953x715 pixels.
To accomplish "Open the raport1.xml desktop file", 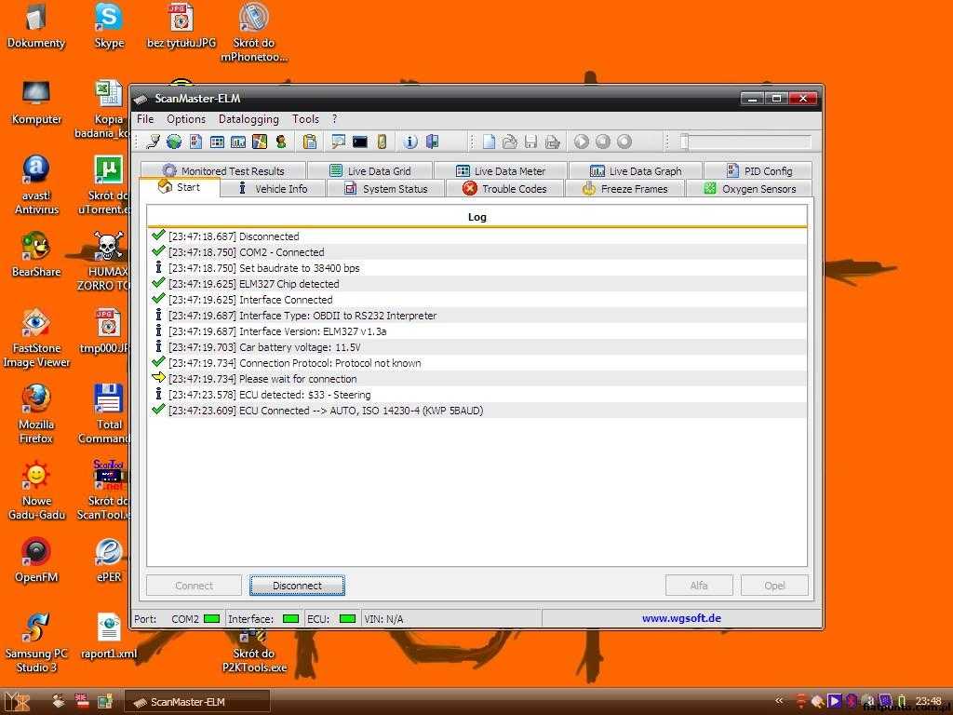I will [x=109, y=635].
